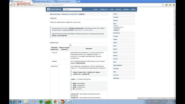Expand the Friends section in sidebar
This screenshot has width=185, height=104.
tap(123, 17)
